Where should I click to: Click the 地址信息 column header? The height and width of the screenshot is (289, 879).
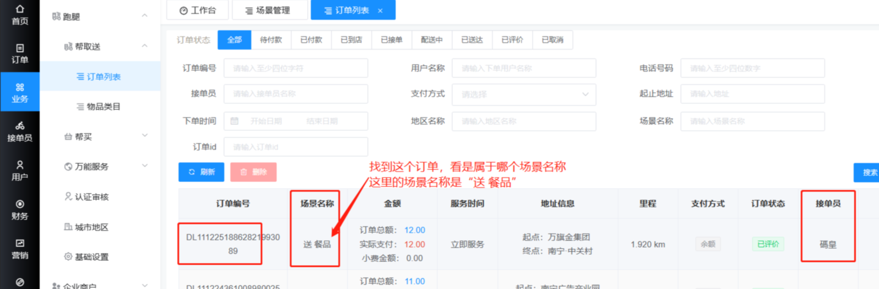557,204
